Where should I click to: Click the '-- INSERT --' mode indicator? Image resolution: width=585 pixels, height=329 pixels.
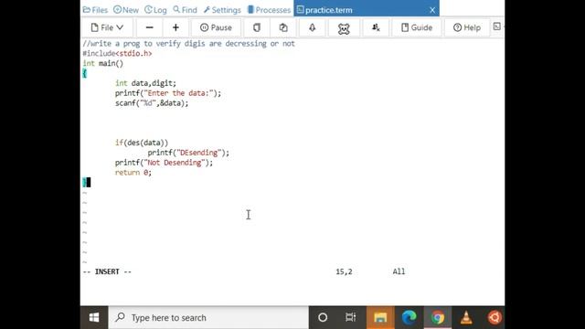[x=107, y=271]
